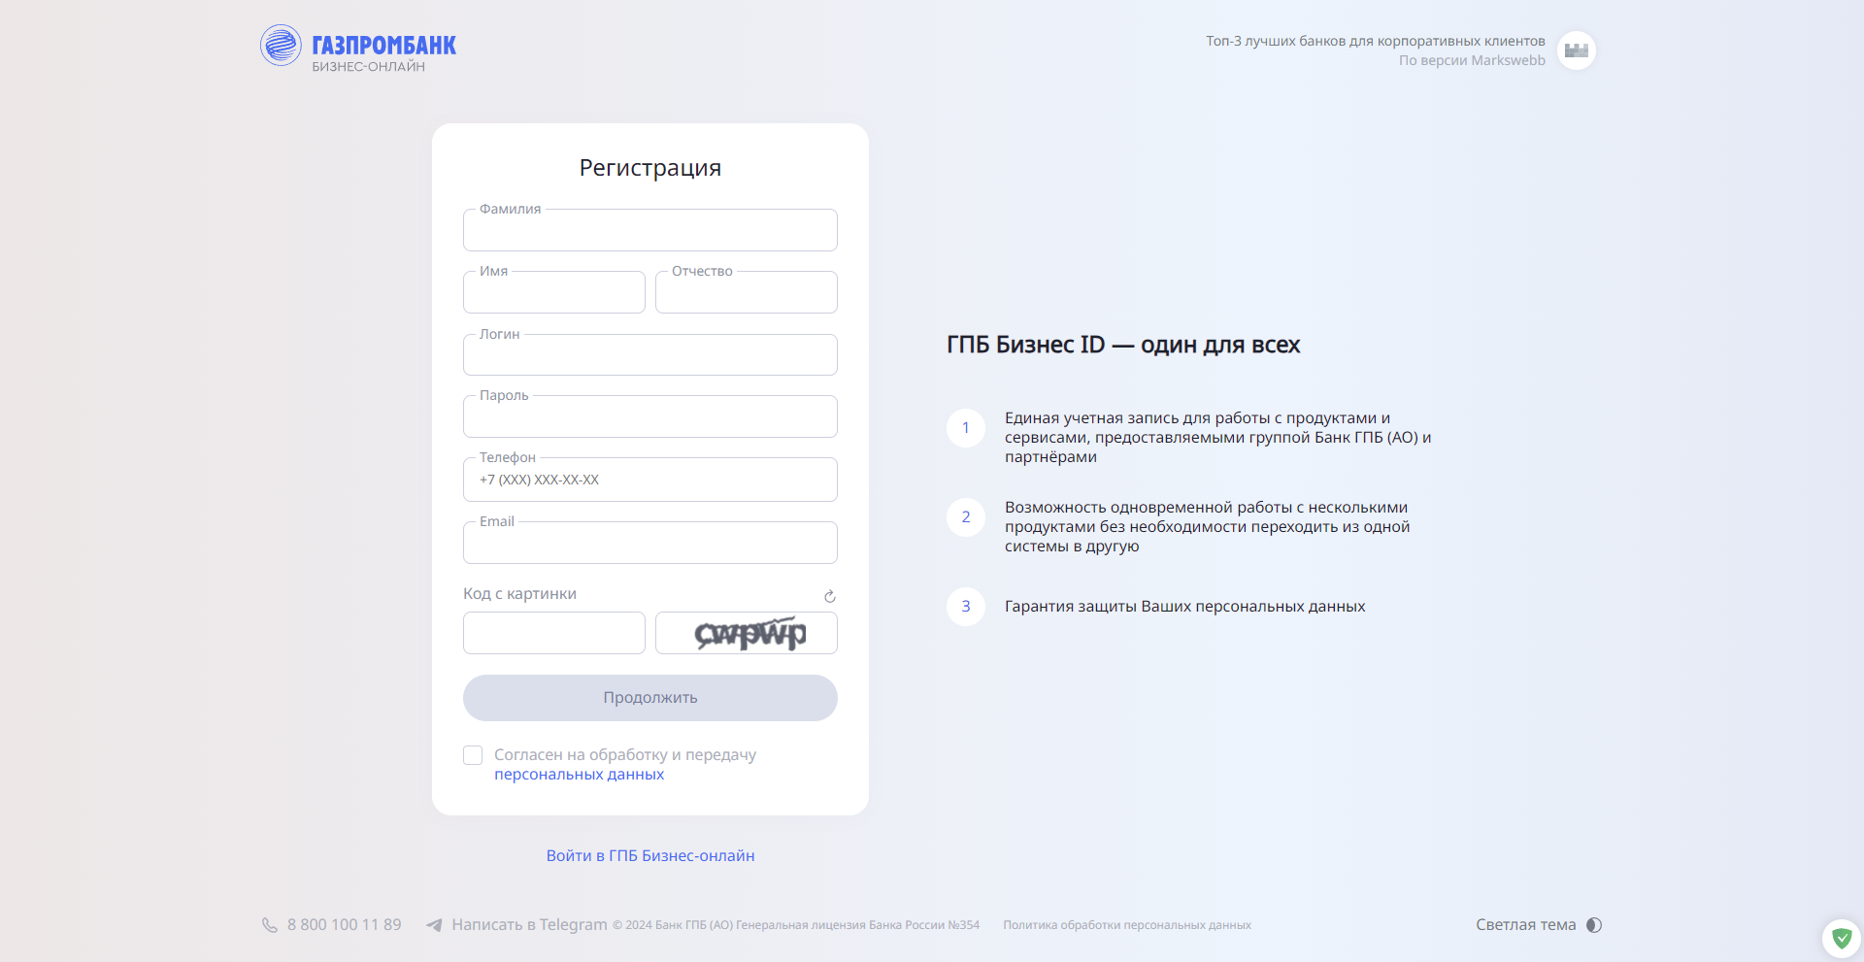Click the Markswebb rating badge icon

click(x=1576, y=50)
